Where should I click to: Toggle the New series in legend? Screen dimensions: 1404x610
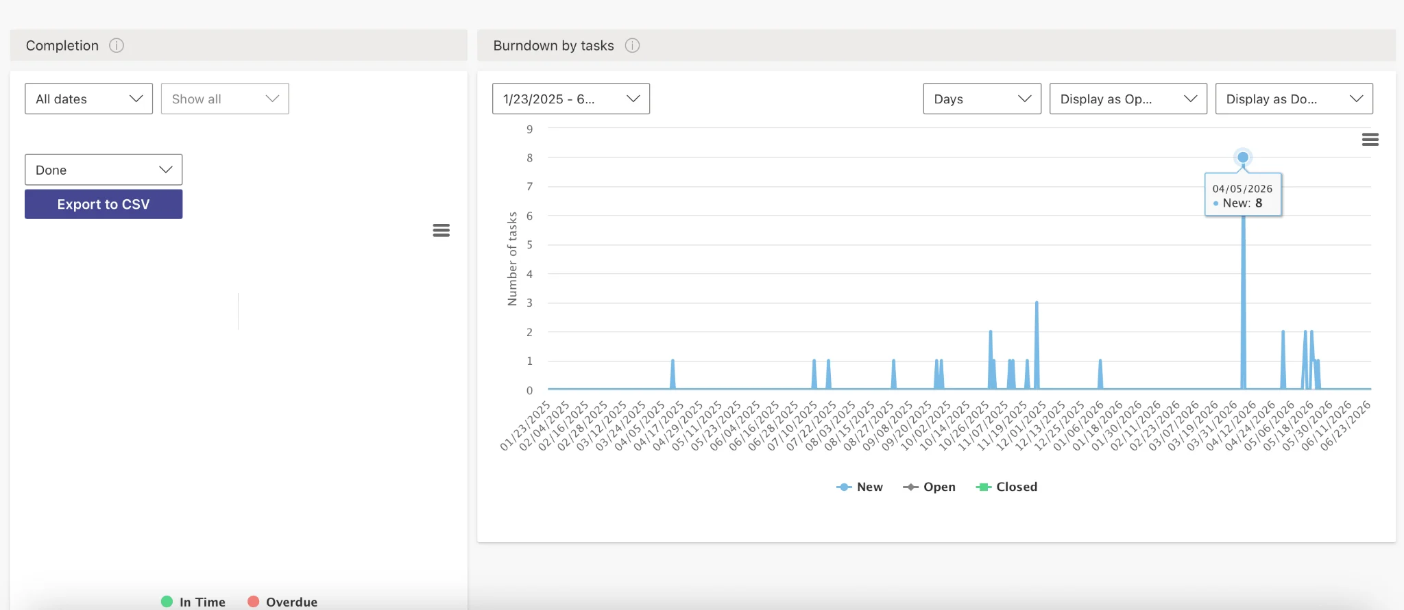pos(860,487)
